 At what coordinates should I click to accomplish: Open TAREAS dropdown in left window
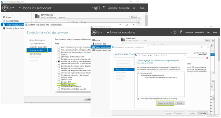click(135, 17)
